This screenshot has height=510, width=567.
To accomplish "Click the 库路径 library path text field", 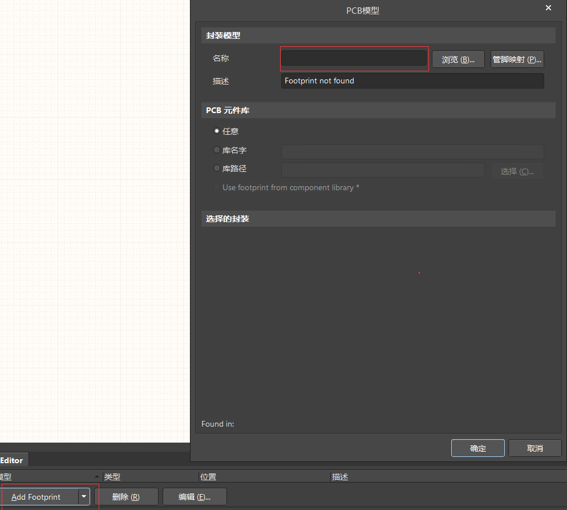I will point(383,170).
